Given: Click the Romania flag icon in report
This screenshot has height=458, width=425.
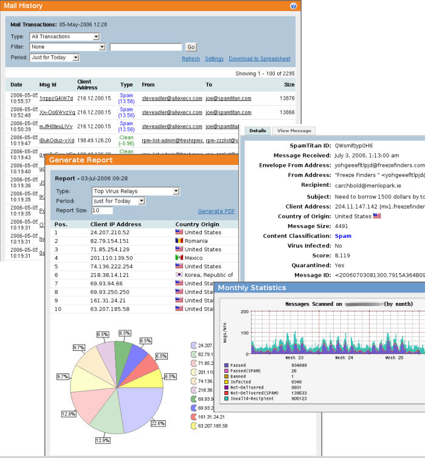Looking at the screenshot, I should 179,241.
